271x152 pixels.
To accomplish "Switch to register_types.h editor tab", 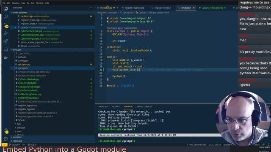I will [163, 8].
